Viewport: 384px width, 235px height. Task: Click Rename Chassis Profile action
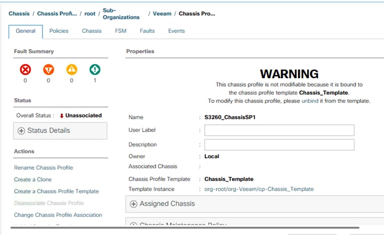(x=44, y=168)
